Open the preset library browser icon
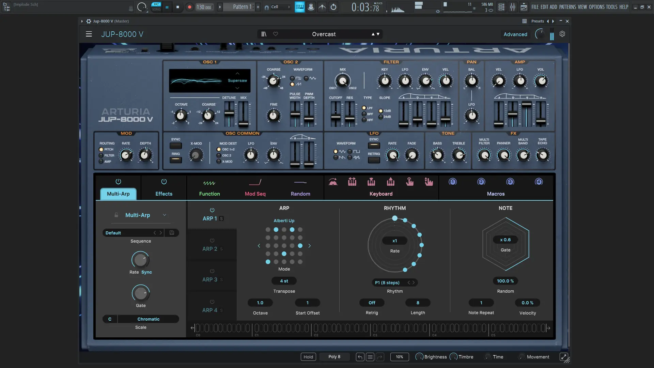Screen dimensions: 654x368 [263, 34]
